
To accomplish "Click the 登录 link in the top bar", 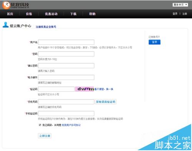I will [175, 14].
